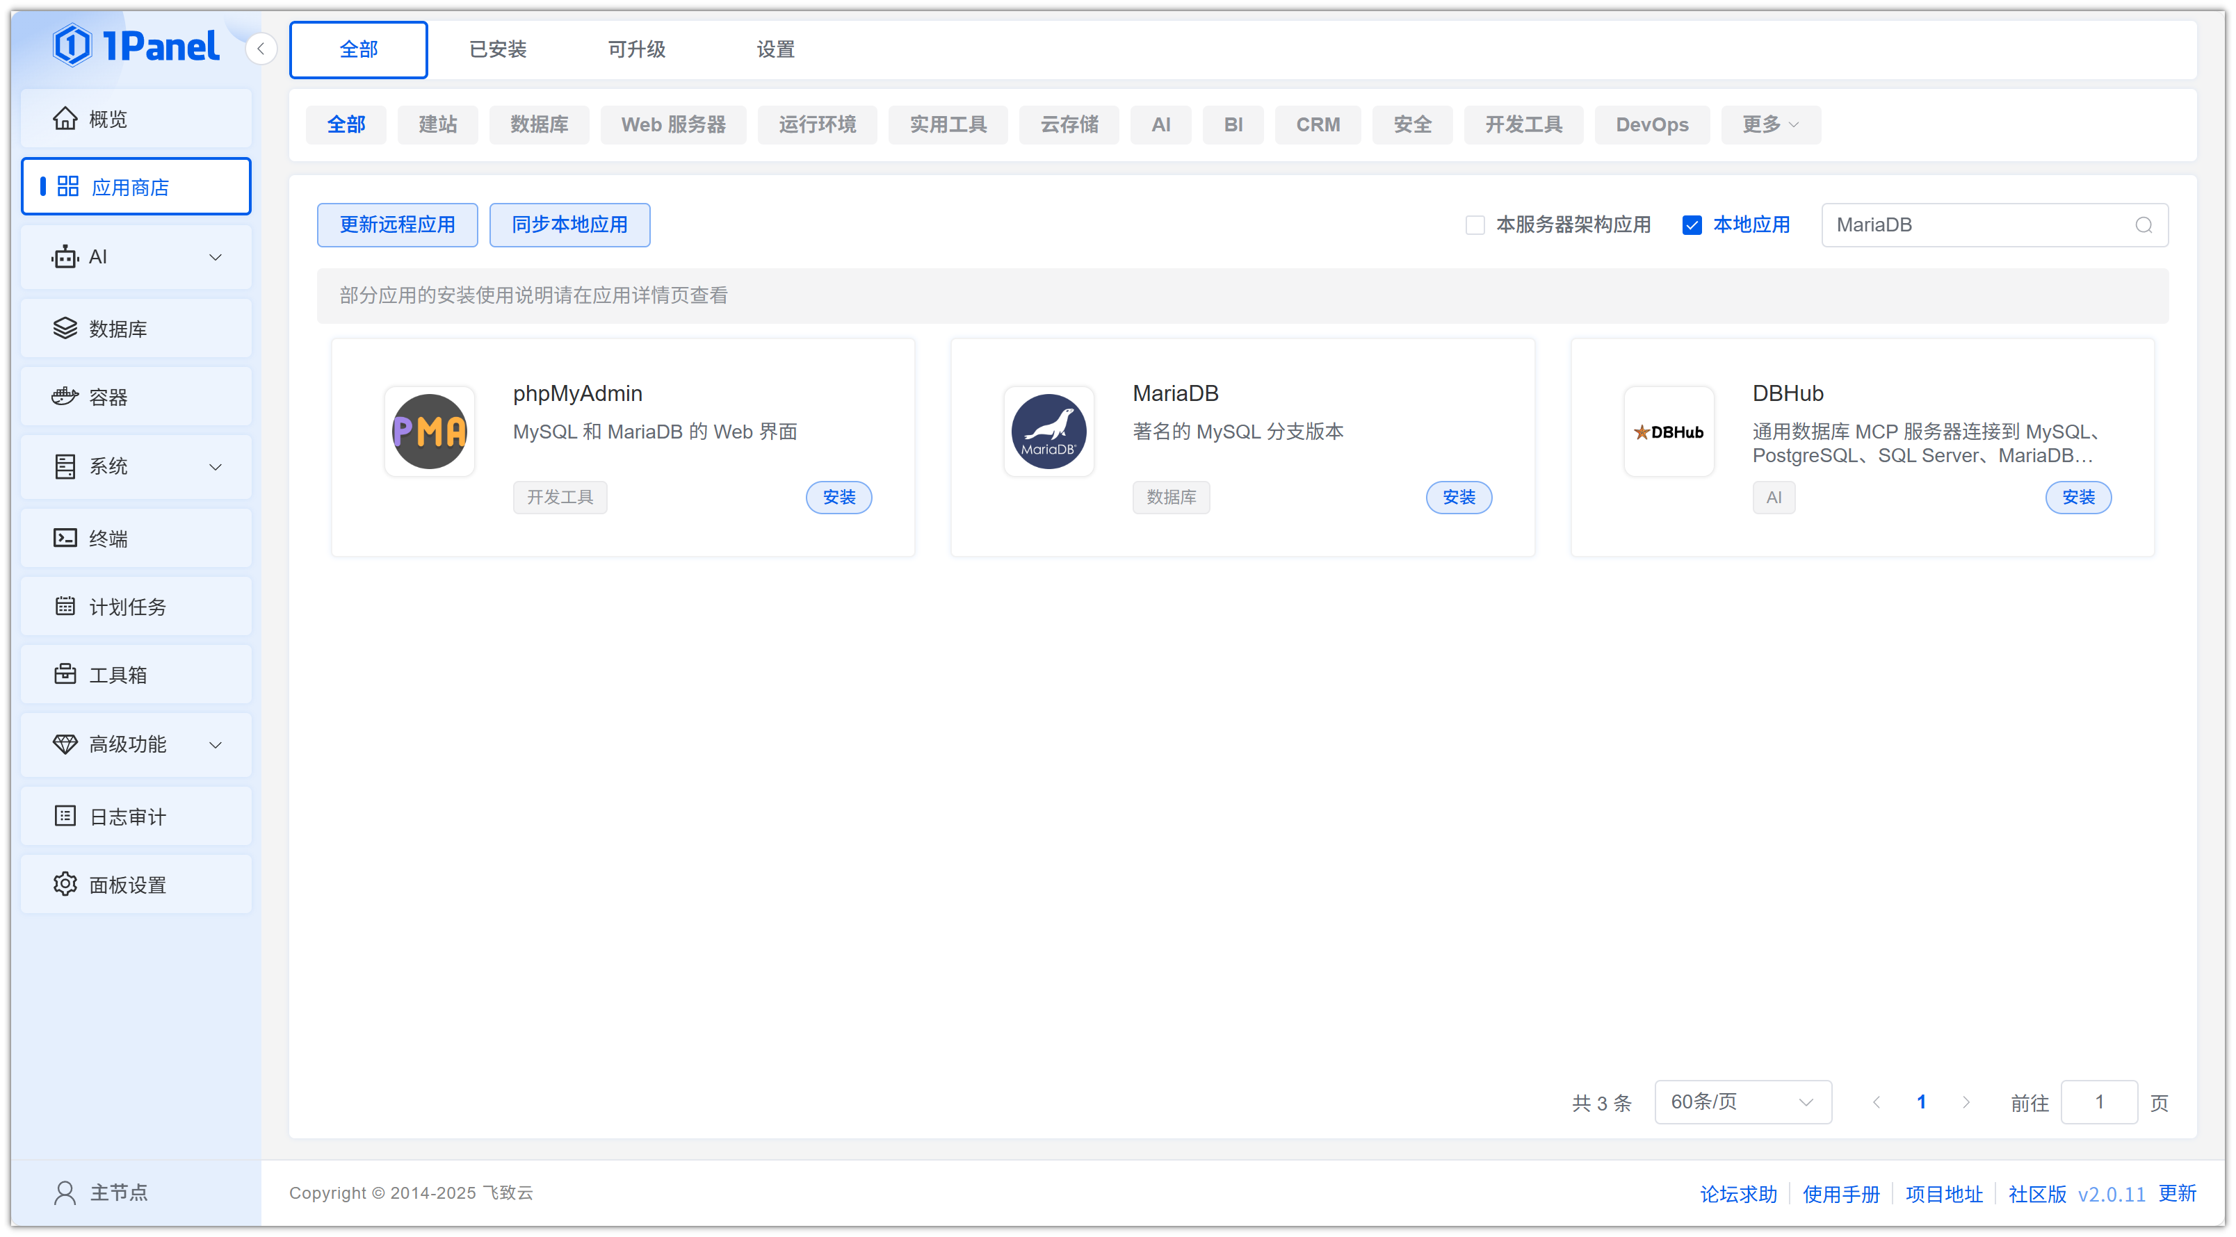Open the panel settings gear icon
The image size is (2236, 1237).
point(65,884)
